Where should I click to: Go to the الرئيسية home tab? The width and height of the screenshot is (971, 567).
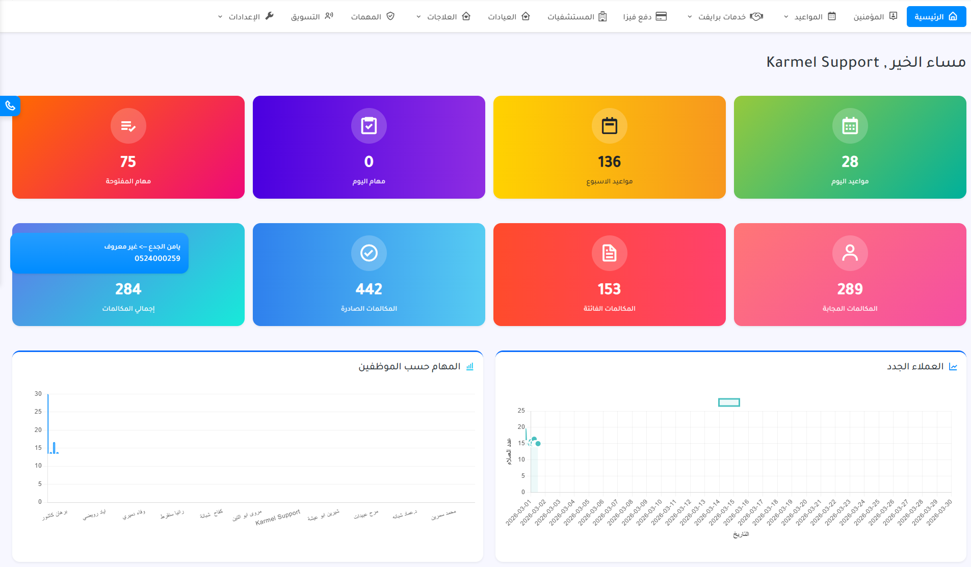[936, 17]
